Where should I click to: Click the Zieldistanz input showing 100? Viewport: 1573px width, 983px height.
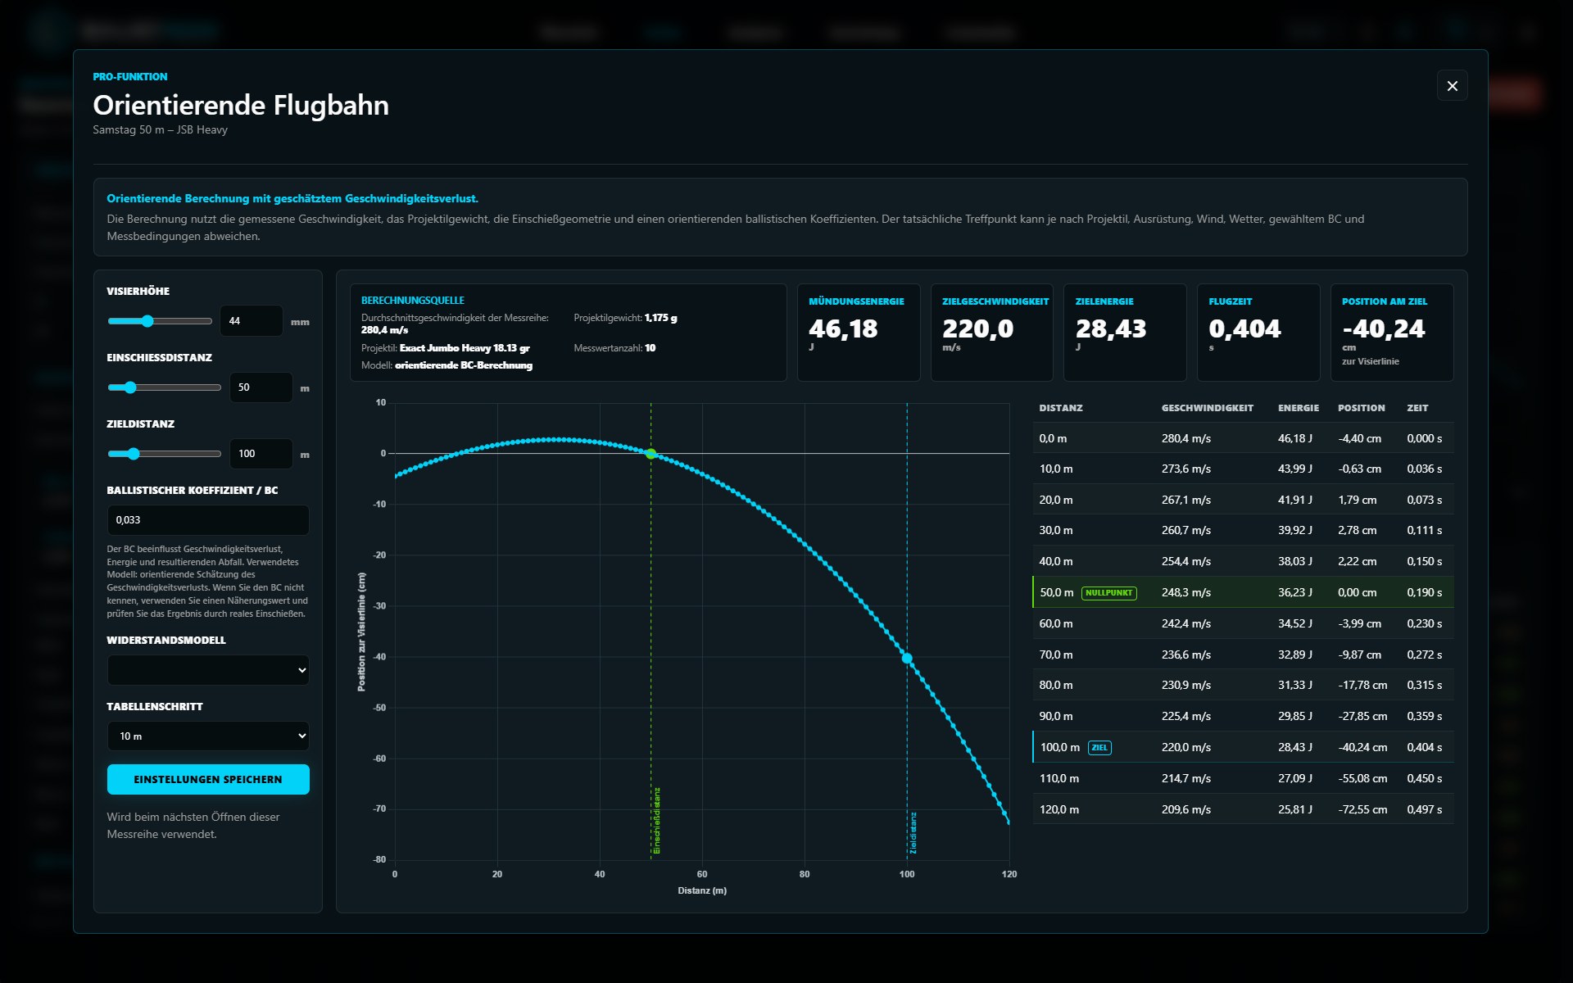(x=261, y=454)
